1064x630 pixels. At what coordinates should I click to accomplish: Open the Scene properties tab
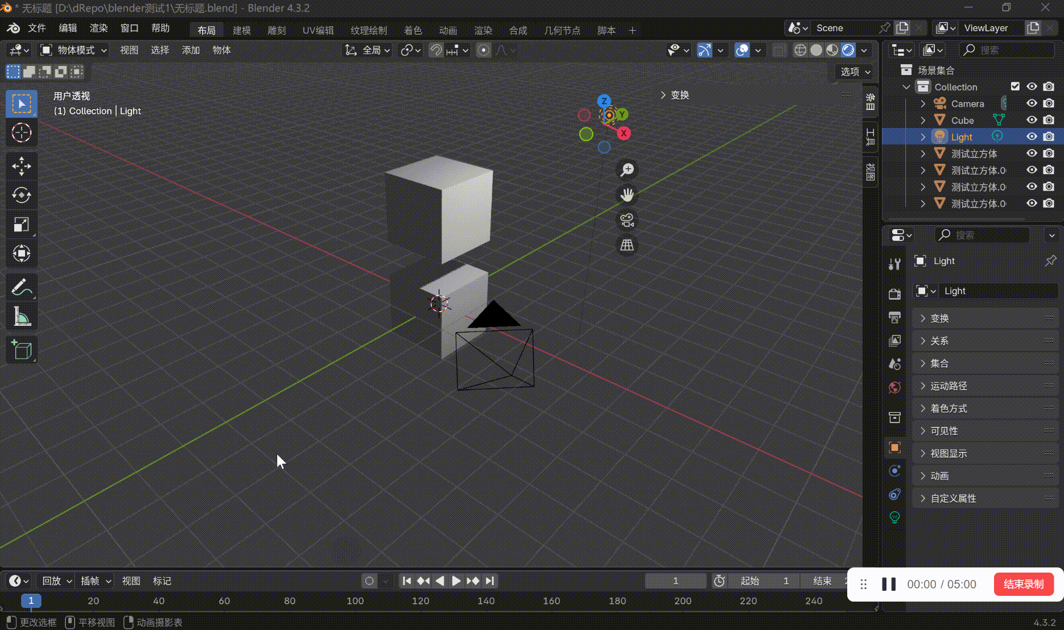[894, 364]
